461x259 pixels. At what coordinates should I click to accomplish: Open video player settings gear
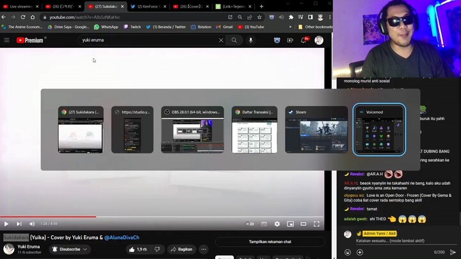point(277,224)
